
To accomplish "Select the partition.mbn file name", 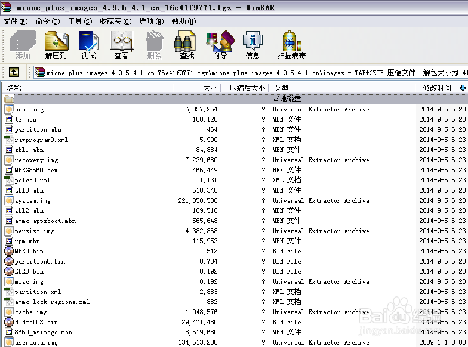I will point(38,130).
